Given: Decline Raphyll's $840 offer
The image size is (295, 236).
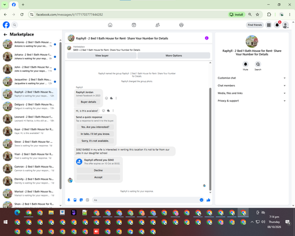Looking at the screenshot, I should 98,171.
